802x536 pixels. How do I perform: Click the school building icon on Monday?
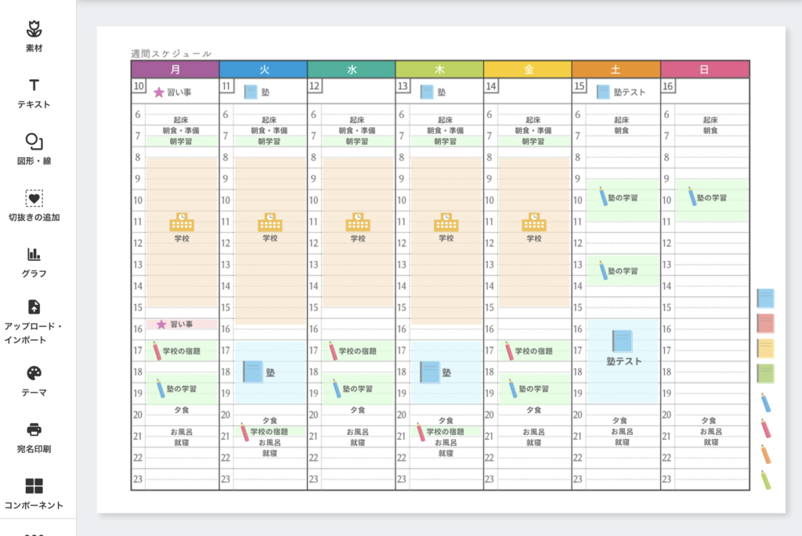click(182, 223)
